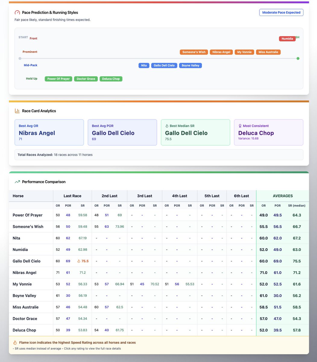Click the Moderate Pace Expected badge

[x=281, y=12]
